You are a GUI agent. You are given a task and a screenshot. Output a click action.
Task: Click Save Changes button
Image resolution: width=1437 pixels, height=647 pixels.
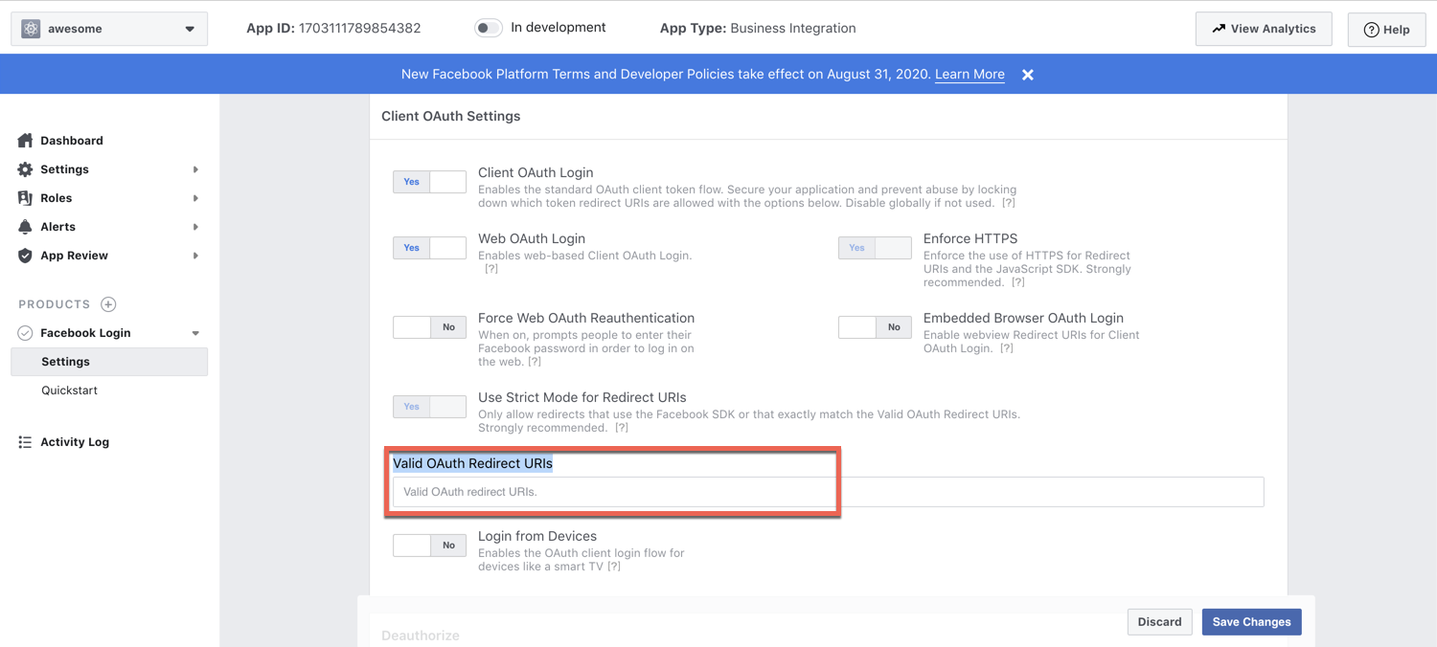point(1251,622)
